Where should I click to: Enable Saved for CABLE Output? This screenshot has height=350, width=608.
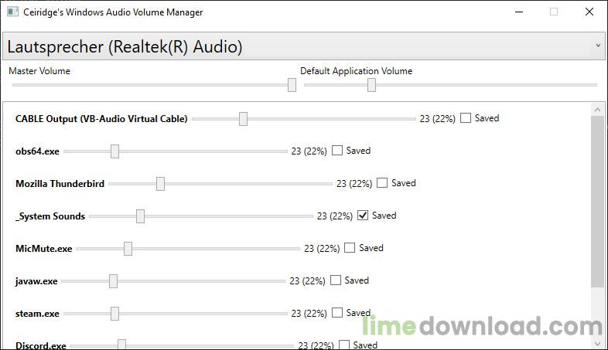(x=466, y=118)
